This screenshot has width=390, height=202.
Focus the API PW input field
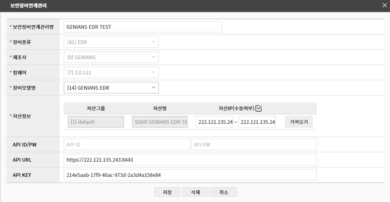254,145
